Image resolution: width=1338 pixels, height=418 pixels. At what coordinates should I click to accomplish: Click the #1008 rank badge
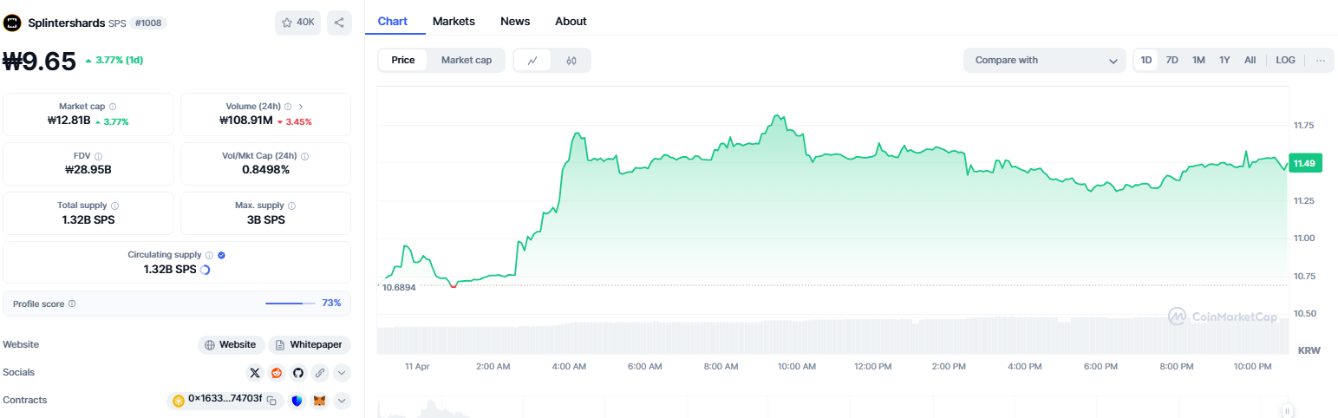[149, 23]
